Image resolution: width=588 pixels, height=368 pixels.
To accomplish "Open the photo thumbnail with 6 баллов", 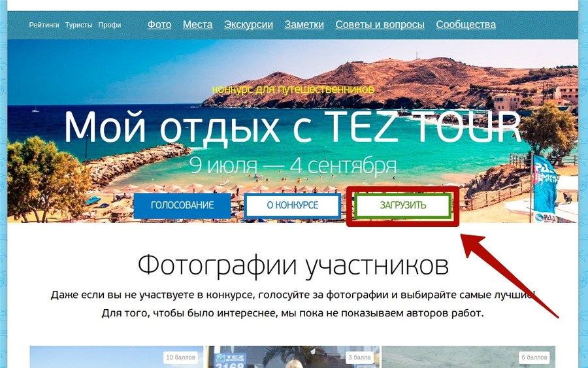I will (x=468, y=357).
